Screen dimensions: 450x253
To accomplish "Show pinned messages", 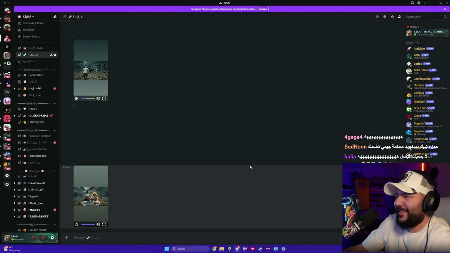I will [x=392, y=17].
